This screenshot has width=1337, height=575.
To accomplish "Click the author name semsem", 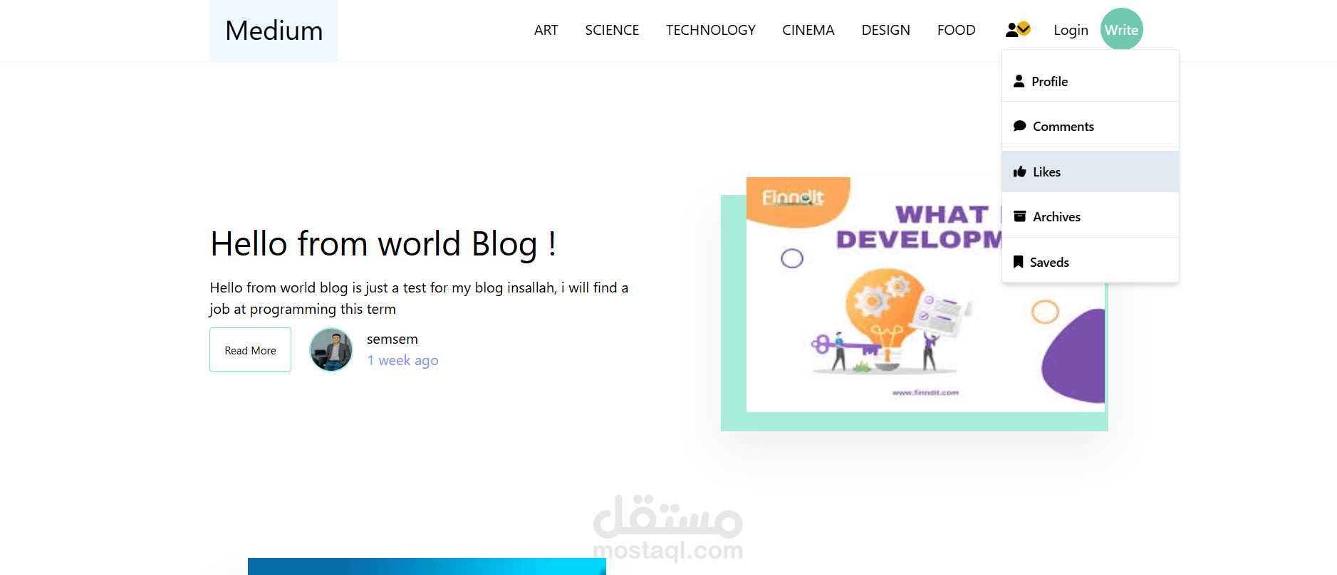I will [392, 339].
